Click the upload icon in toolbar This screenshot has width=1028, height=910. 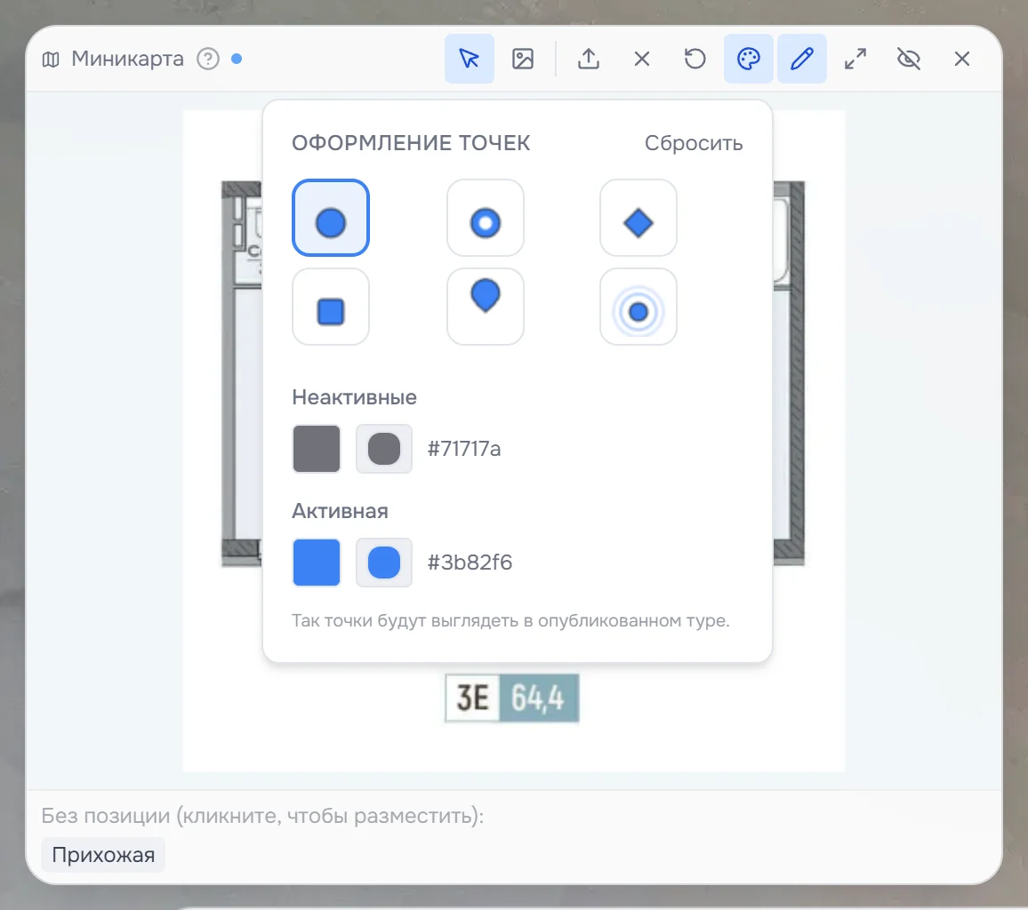589,59
